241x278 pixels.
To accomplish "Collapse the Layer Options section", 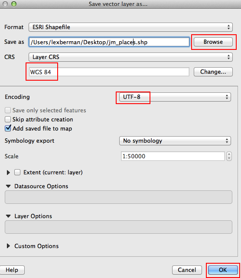I will tap(8, 216).
